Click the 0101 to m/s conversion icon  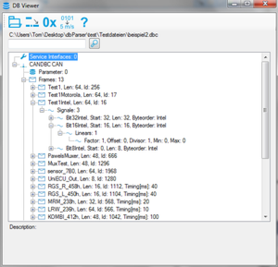(67, 22)
